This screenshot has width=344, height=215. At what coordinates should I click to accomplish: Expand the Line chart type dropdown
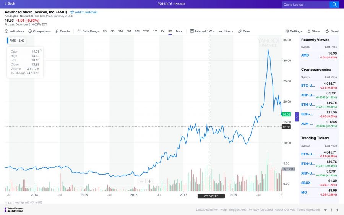click(x=226, y=31)
